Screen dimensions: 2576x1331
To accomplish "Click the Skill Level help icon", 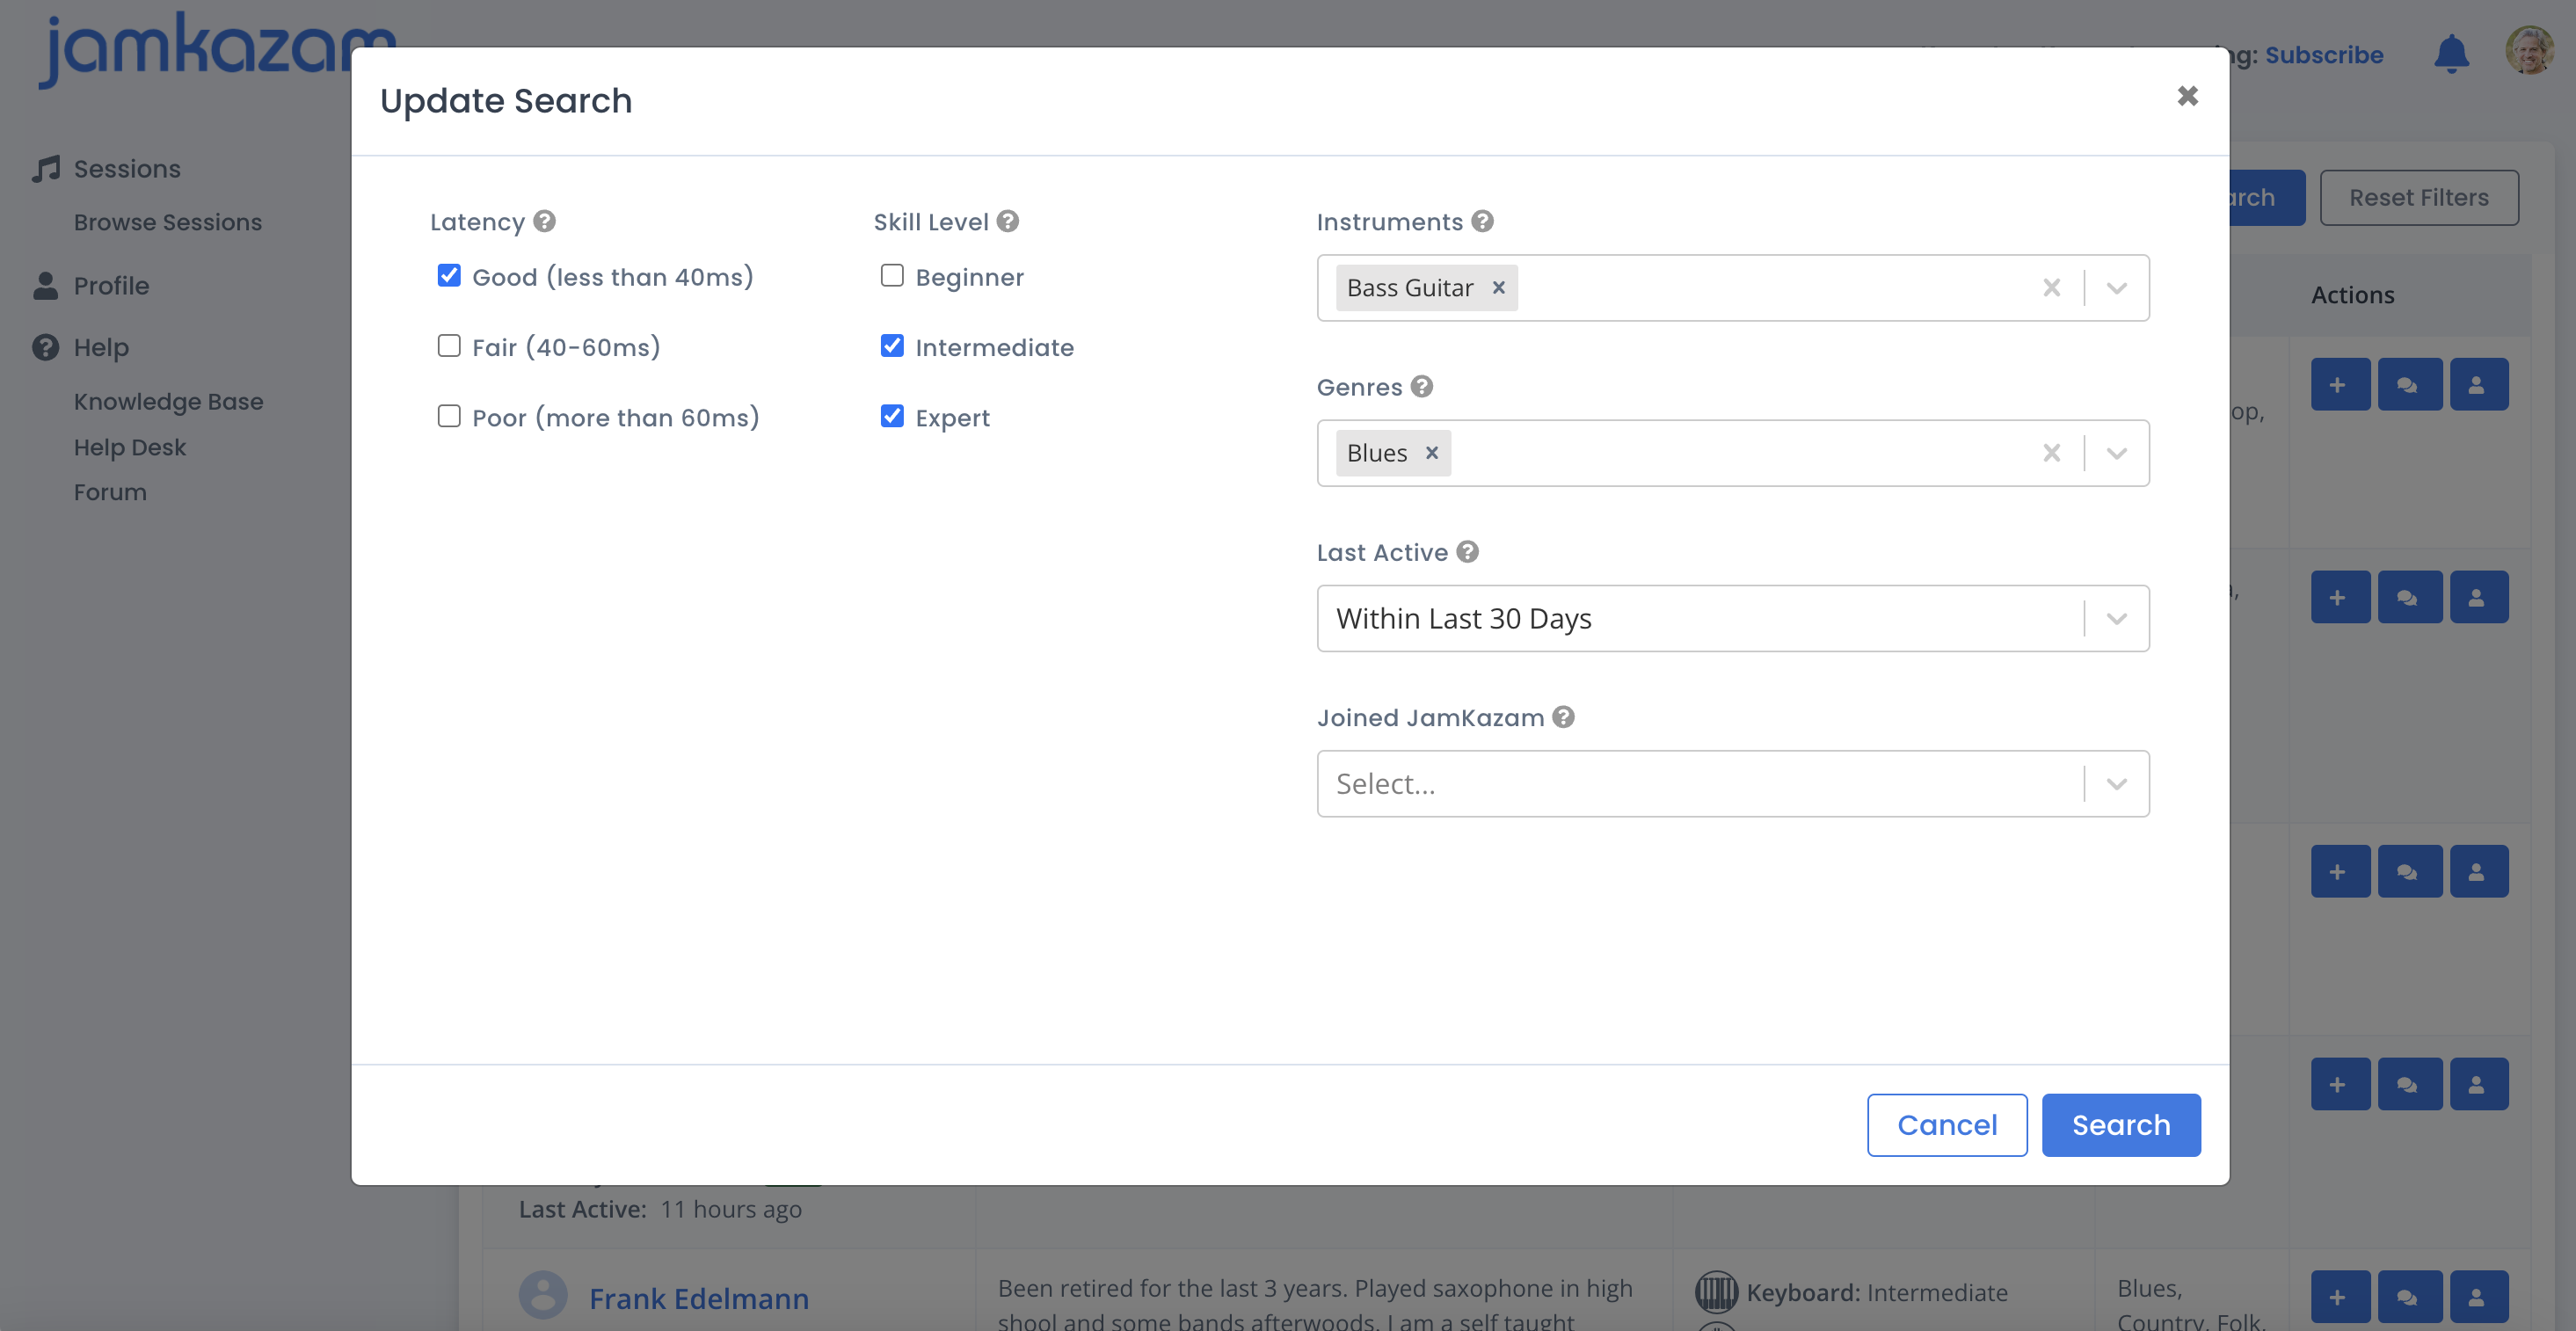I will (x=1008, y=221).
